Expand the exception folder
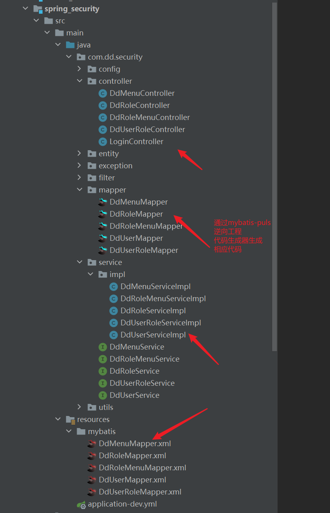330x513 pixels. click(x=79, y=165)
